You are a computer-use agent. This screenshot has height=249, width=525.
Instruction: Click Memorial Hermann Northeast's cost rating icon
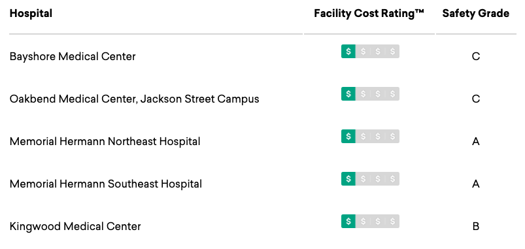[370, 136]
